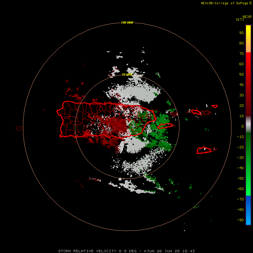Click the 70 value on the velocity scale
This screenshot has height=253, width=253.
pyautogui.click(x=241, y=54)
